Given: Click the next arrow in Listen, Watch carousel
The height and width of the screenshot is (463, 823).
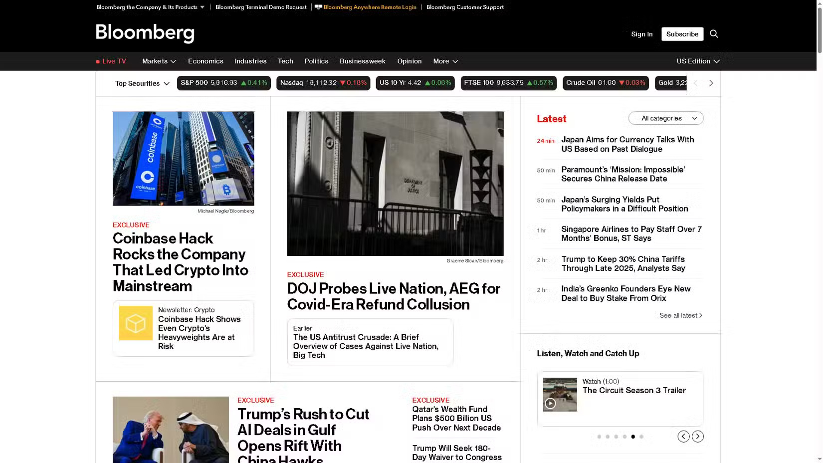Looking at the screenshot, I should coord(698,436).
